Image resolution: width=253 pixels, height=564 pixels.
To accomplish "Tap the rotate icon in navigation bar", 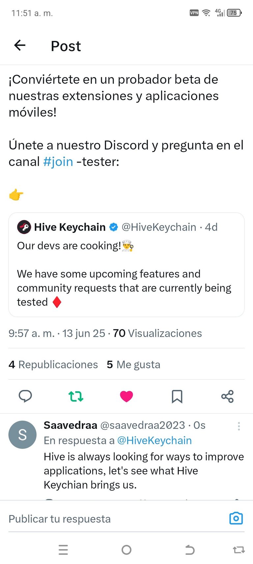I will click(x=239, y=550).
